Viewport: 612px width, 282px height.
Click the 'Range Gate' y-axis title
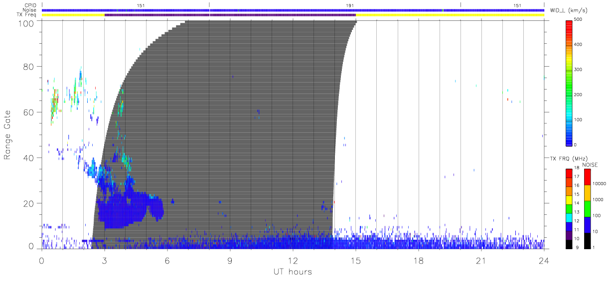point(8,135)
